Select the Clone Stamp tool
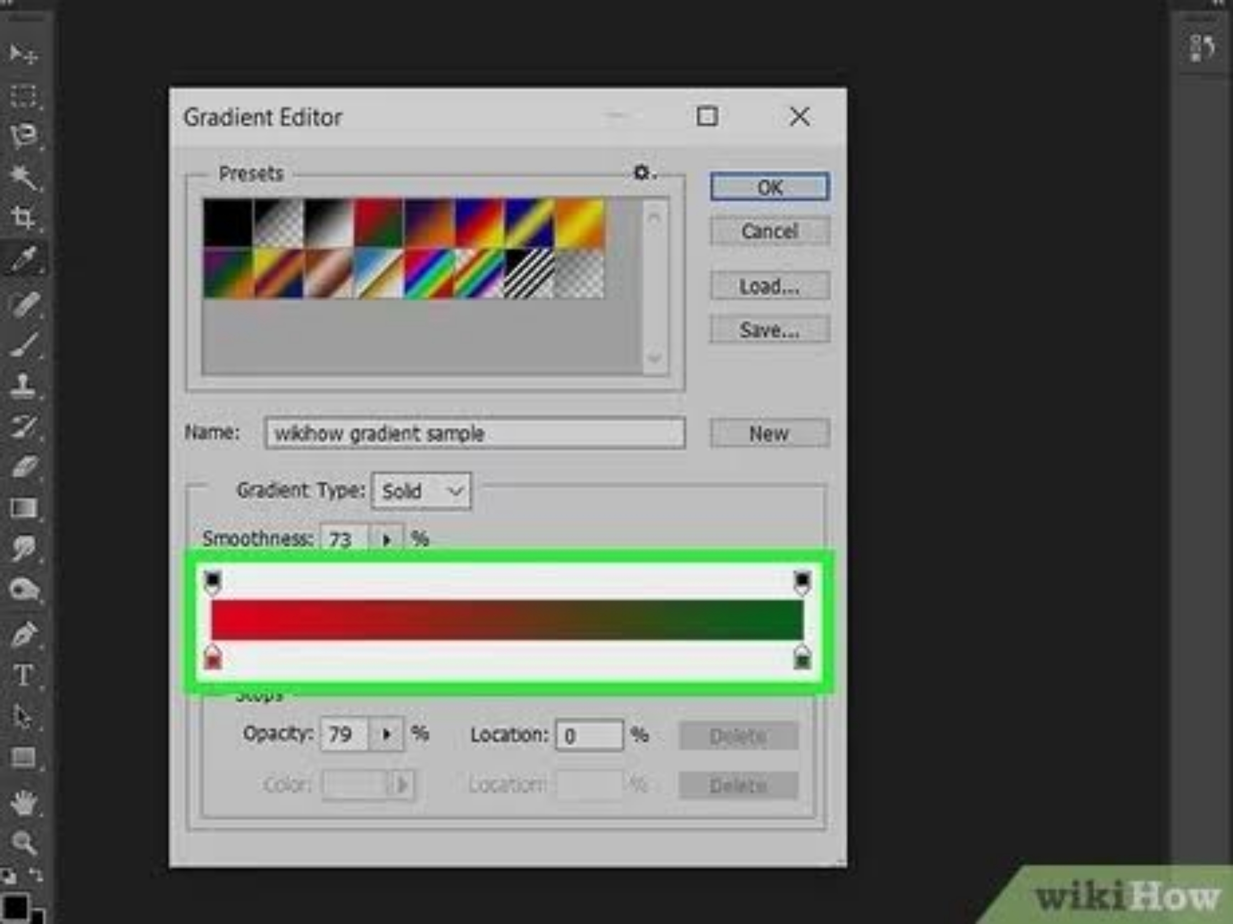The height and width of the screenshot is (924, 1233). 23,386
